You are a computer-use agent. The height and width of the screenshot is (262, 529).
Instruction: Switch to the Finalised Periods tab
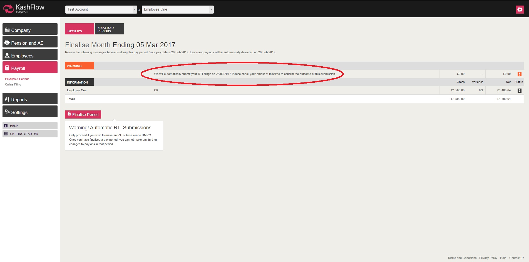[x=109, y=29]
